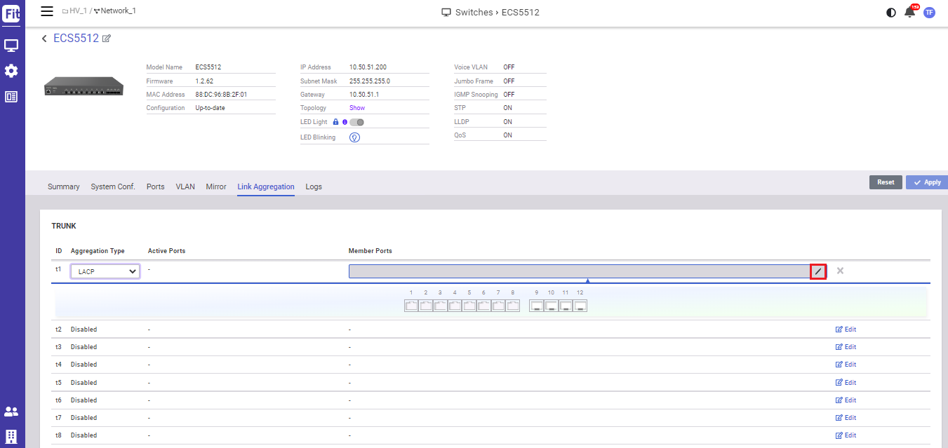Image resolution: width=948 pixels, height=448 pixels.
Task: Click the LED Blinking lightbulb icon
Action: [x=354, y=137]
